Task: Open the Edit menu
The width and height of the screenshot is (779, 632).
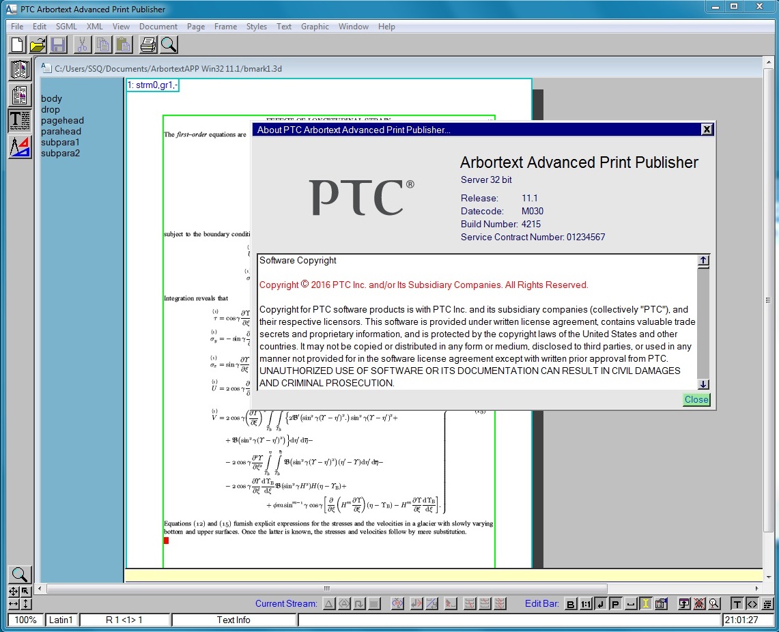Action: click(39, 27)
